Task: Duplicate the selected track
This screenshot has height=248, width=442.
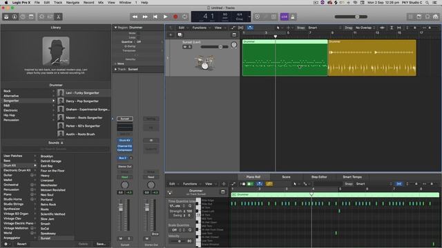Action: point(180,34)
